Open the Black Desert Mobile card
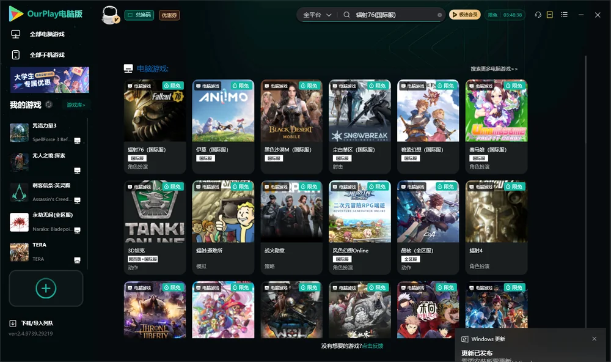The height and width of the screenshot is (362, 611). [291, 127]
